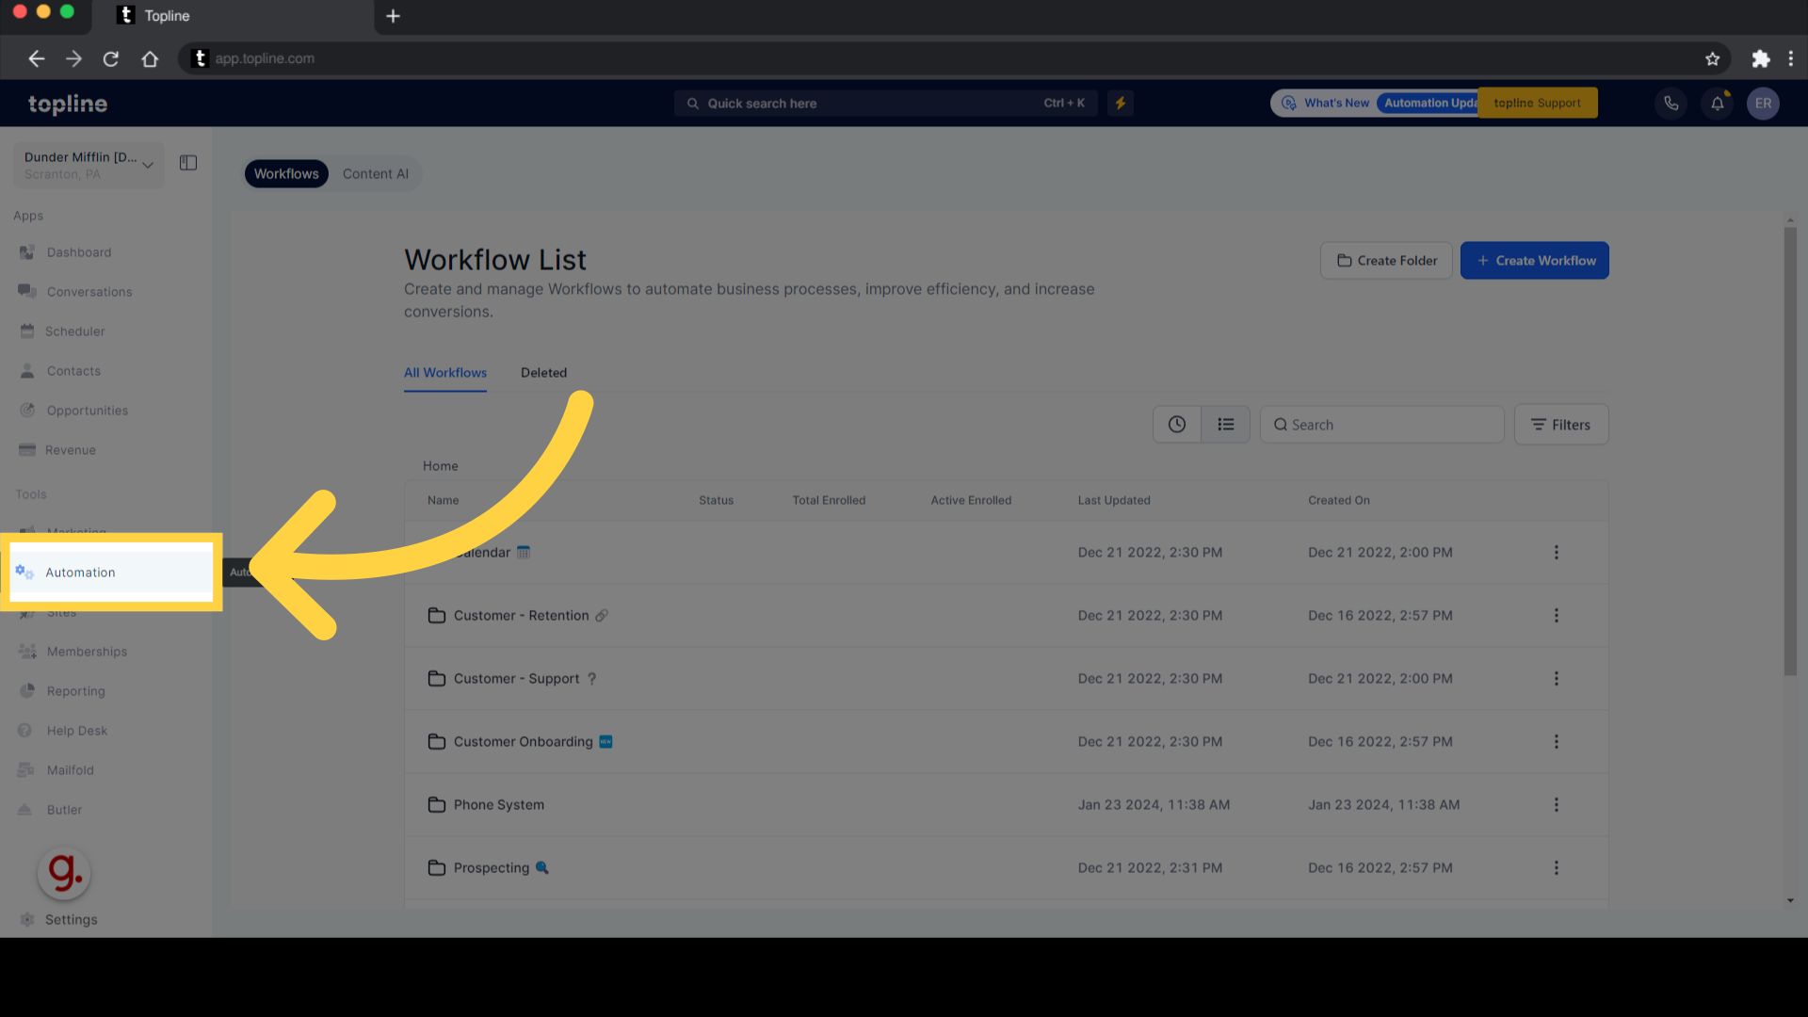Open the ER user avatar menu
This screenshot has height=1017, width=1808.
[1763, 104]
